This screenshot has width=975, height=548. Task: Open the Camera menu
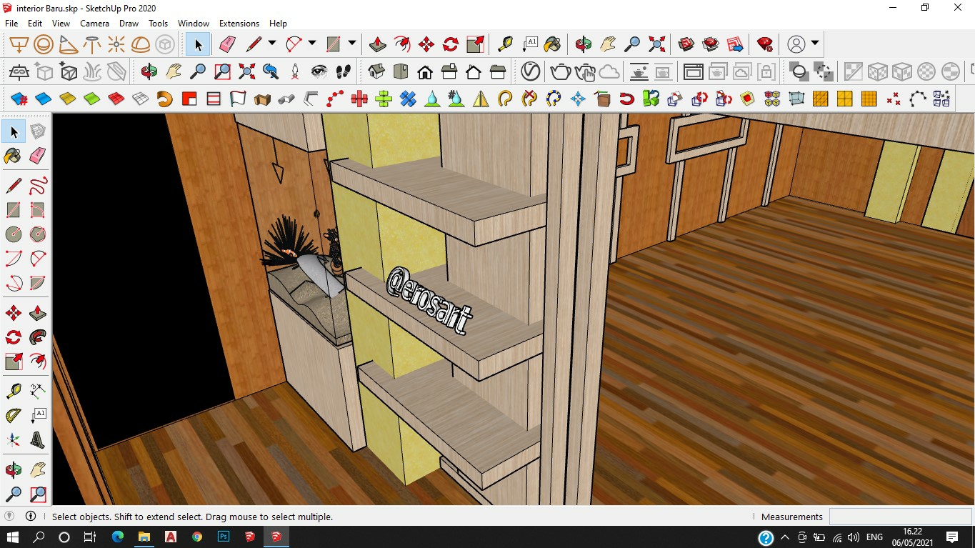coord(94,24)
